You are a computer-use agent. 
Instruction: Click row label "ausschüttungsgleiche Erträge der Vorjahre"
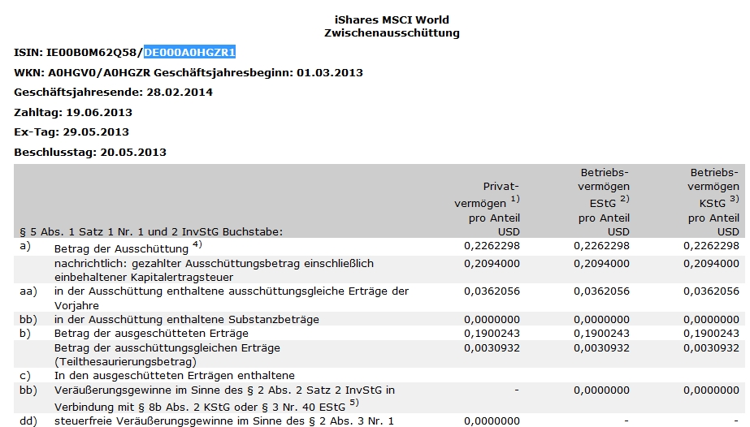click(x=231, y=298)
